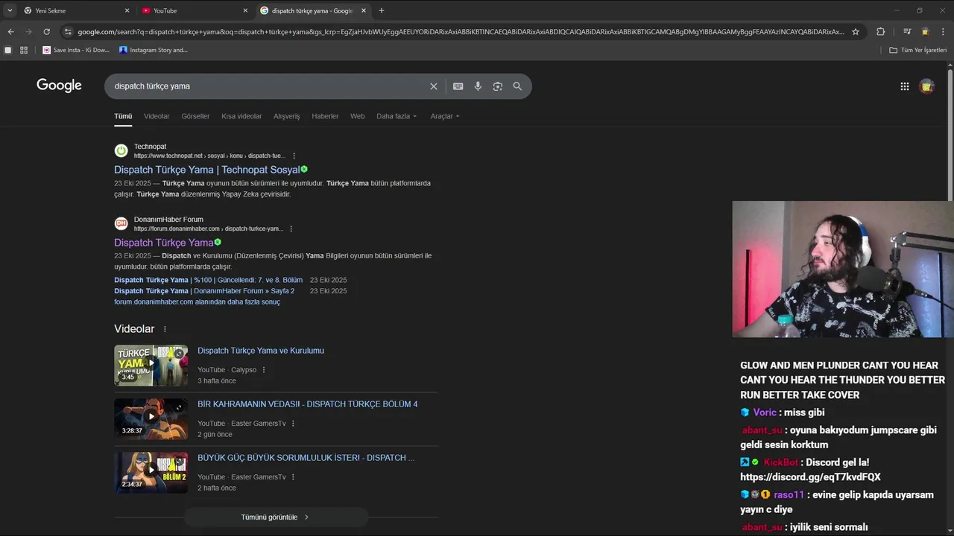Open Chrome three-dot menu
The width and height of the screenshot is (954, 536).
[x=944, y=31]
